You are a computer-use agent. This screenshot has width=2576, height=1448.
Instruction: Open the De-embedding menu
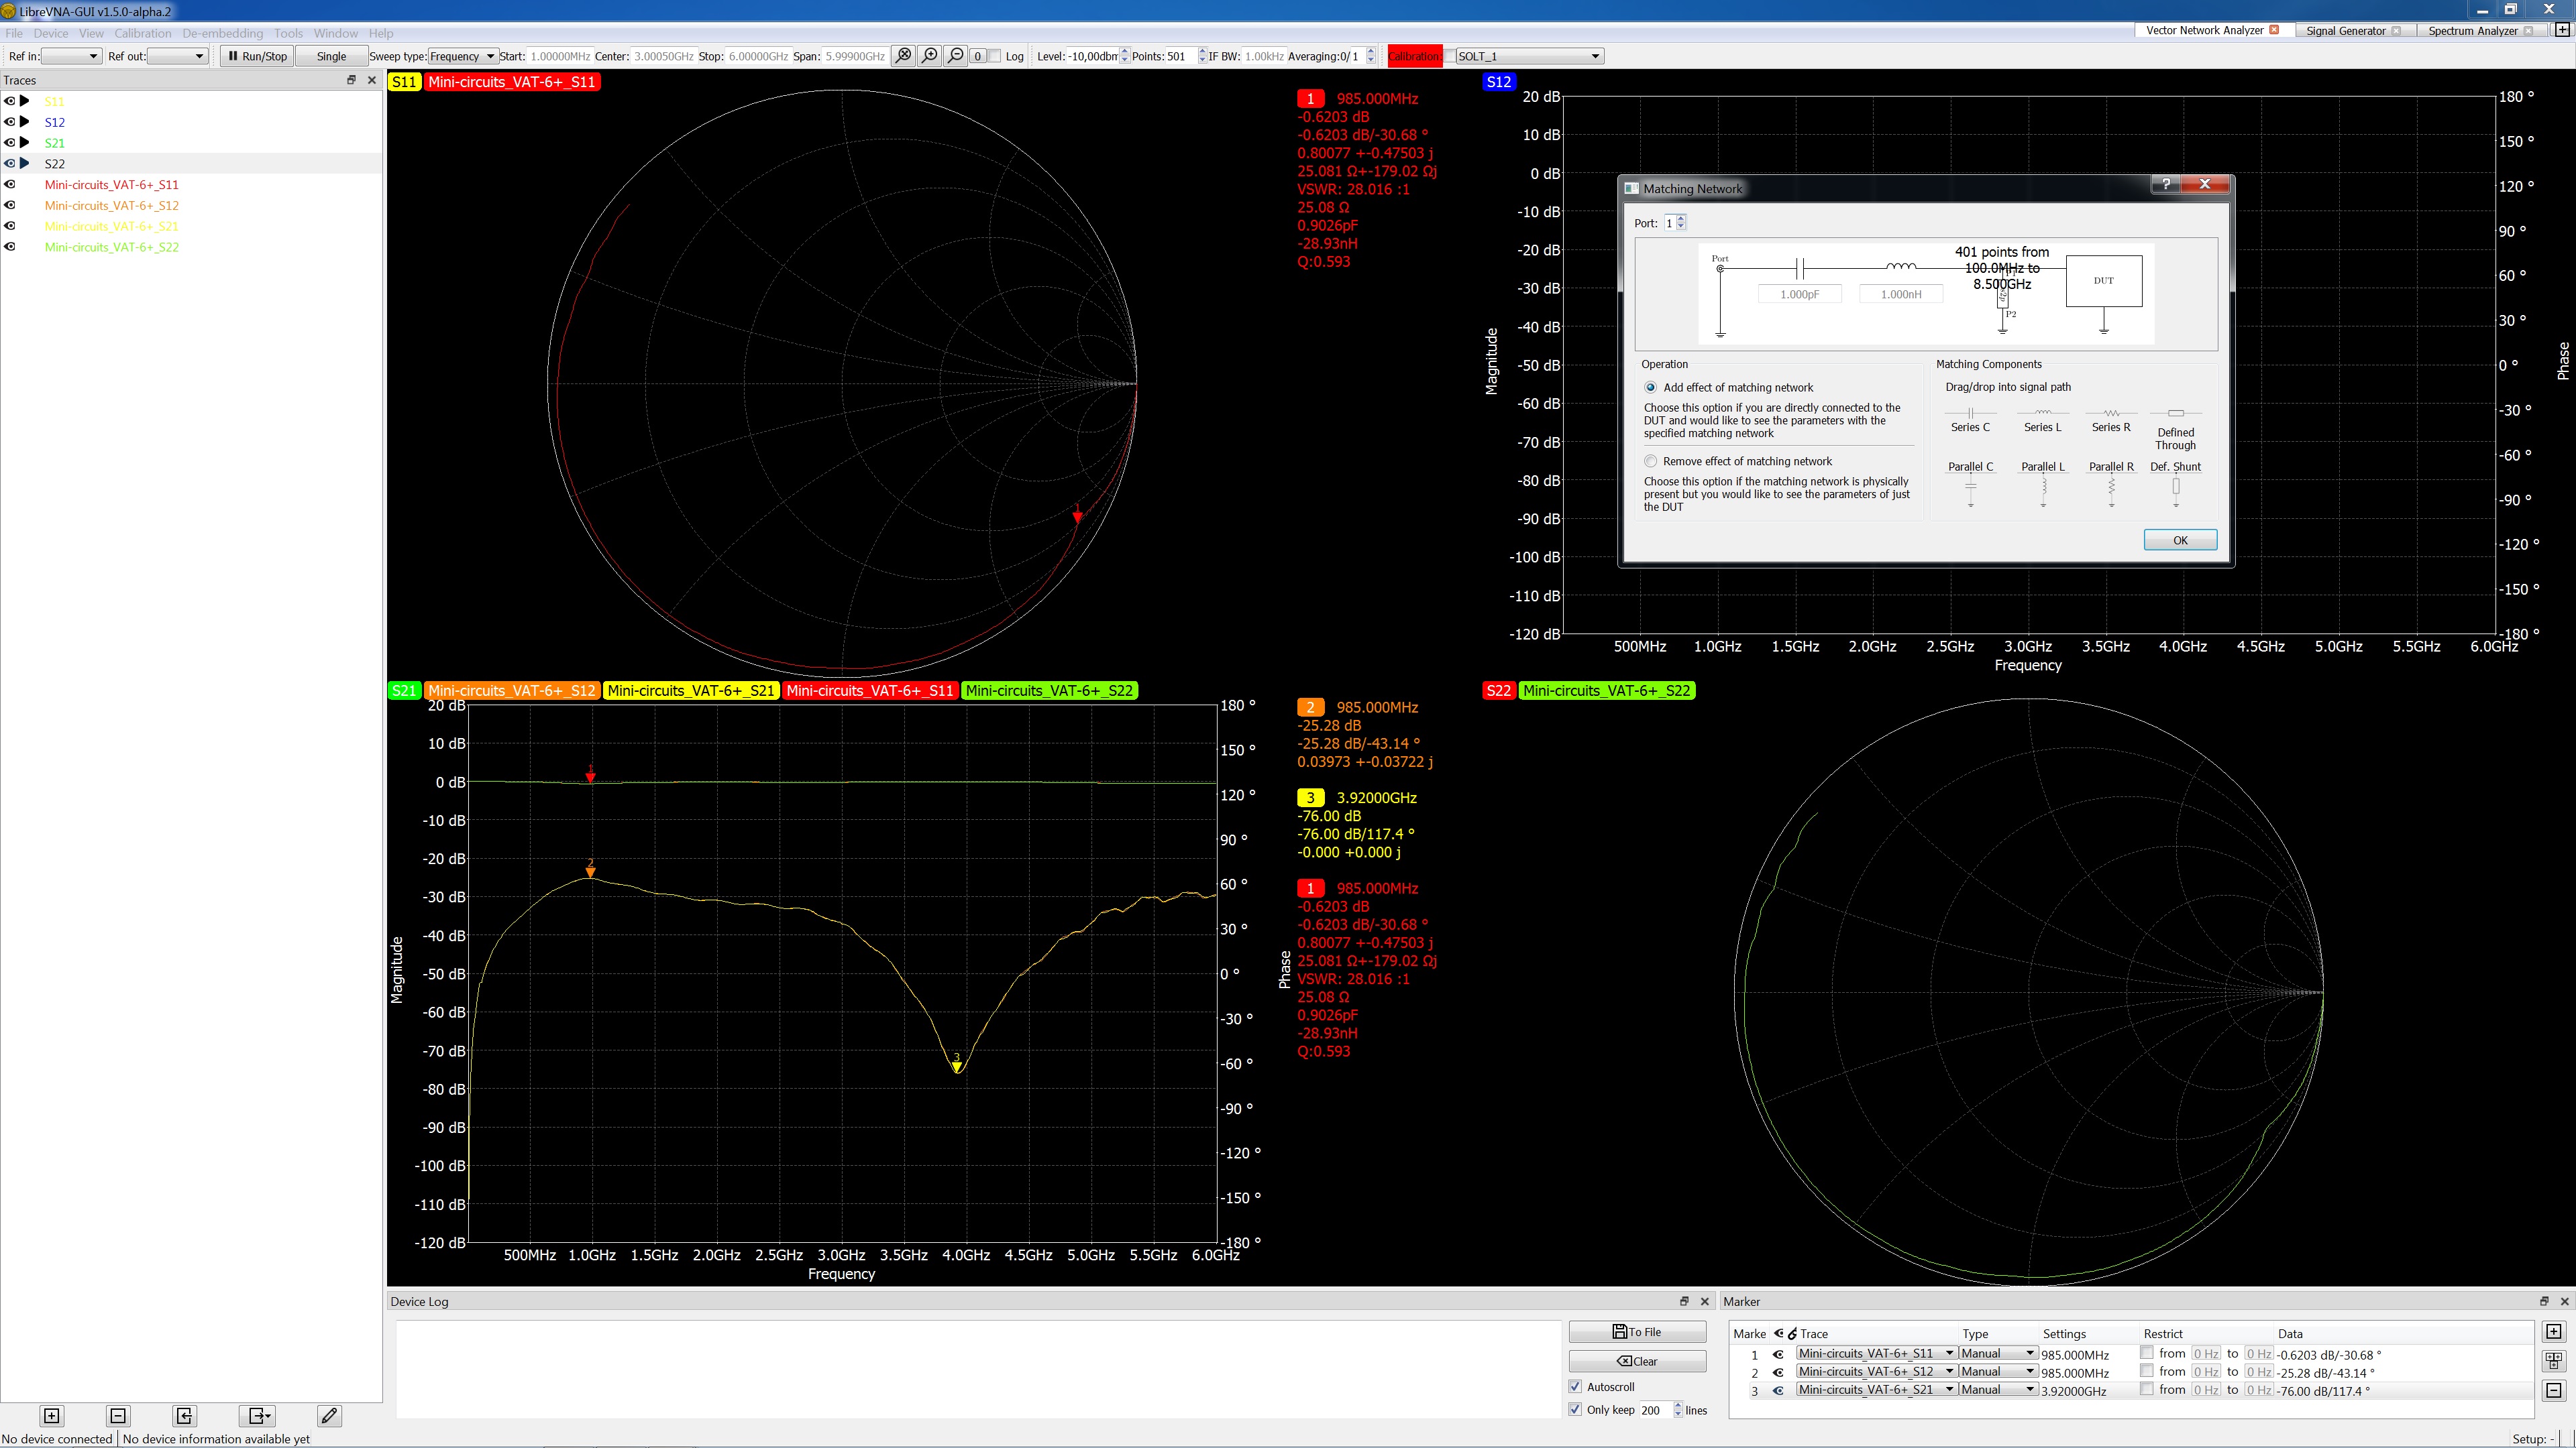222,33
